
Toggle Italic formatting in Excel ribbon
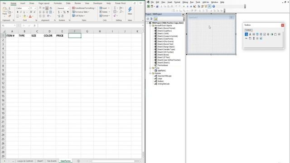coord(21,12)
